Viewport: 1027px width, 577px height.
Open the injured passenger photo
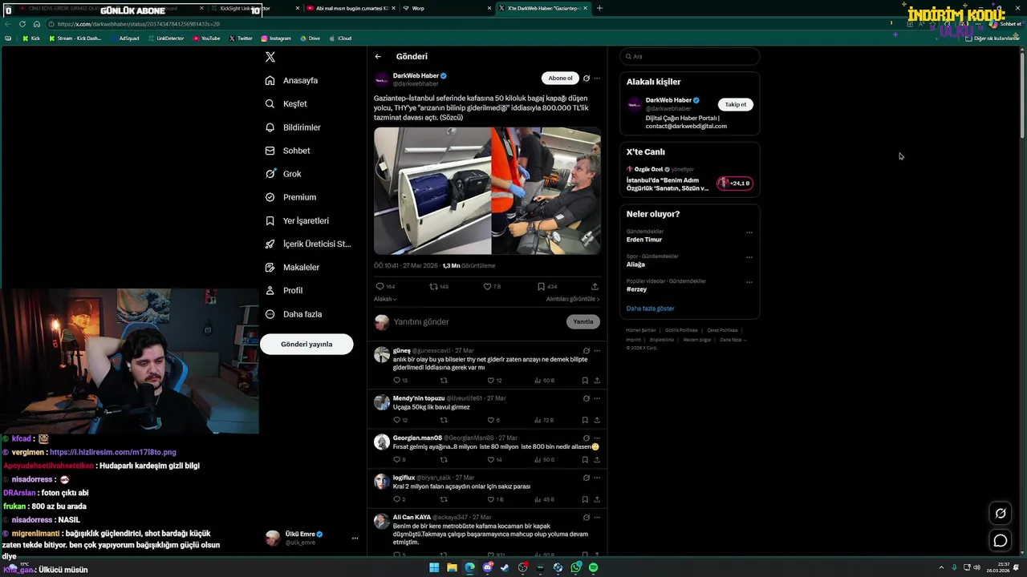click(546, 191)
